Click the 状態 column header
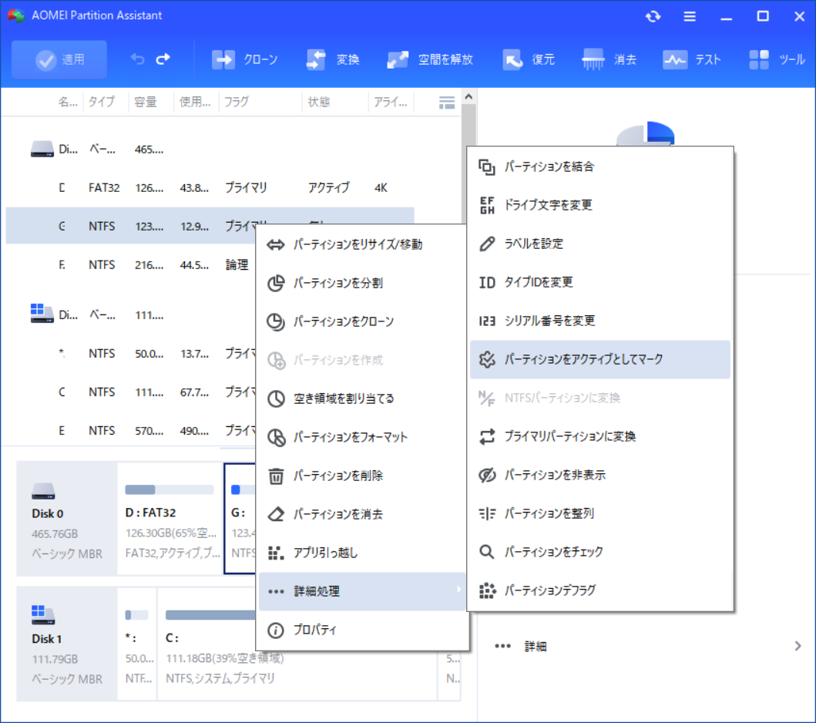 pyautogui.click(x=318, y=102)
